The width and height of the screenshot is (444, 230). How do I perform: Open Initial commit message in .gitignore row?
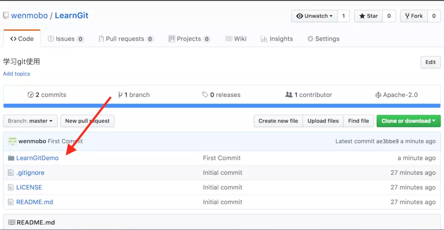click(222, 172)
